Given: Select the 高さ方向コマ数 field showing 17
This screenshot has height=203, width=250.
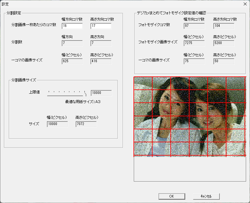Looking at the screenshot, I should (101, 26).
